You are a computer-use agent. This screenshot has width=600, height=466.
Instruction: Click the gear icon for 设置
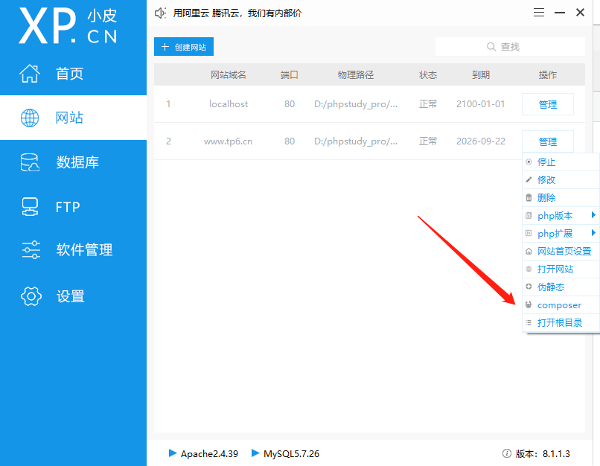point(31,296)
